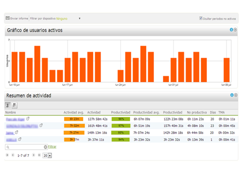Toggle the Ocultar periodos no activos checkbox
The height and width of the screenshot is (175, 244).
point(201,18)
